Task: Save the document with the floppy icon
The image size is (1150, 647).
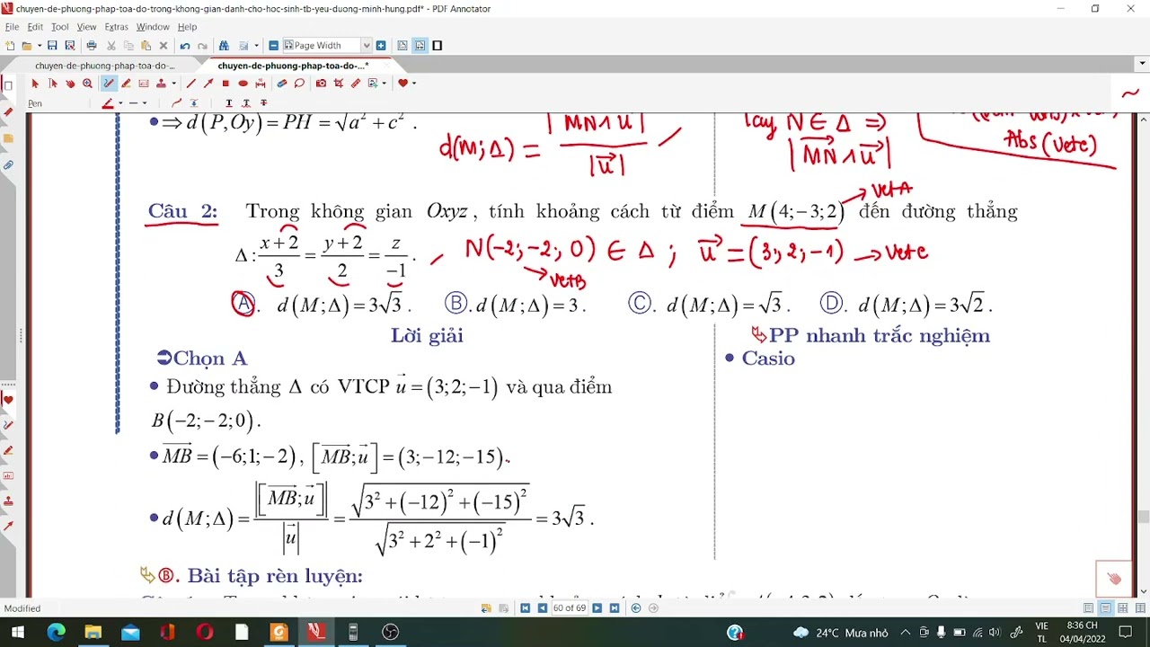Action: pyautogui.click(x=52, y=46)
